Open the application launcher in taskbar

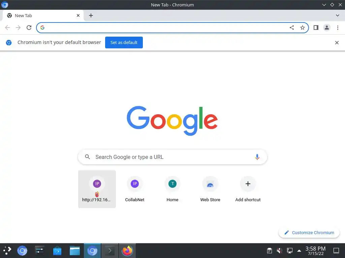(x=7, y=251)
